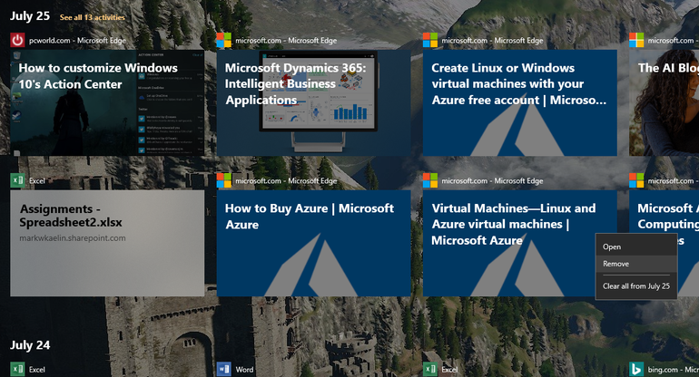Click the Microsoft logo above The AI Blog card
The width and height of the screenshot is (699, 377).
pyautogui.click(x=636, y=40)
